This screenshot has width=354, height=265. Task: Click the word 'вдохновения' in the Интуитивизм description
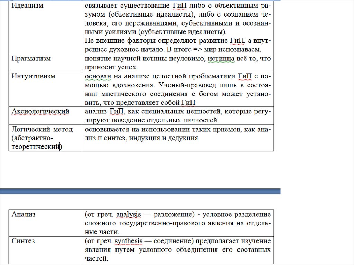click(x=133, y=85)
